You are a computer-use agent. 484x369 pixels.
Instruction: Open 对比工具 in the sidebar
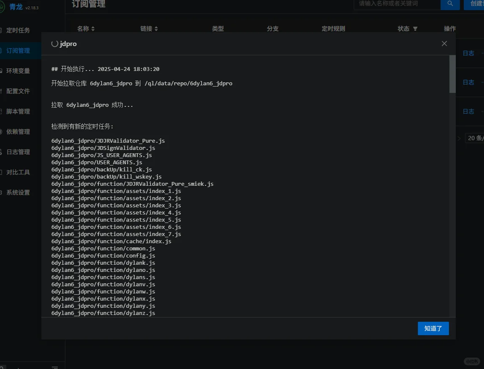pos(18,172)
